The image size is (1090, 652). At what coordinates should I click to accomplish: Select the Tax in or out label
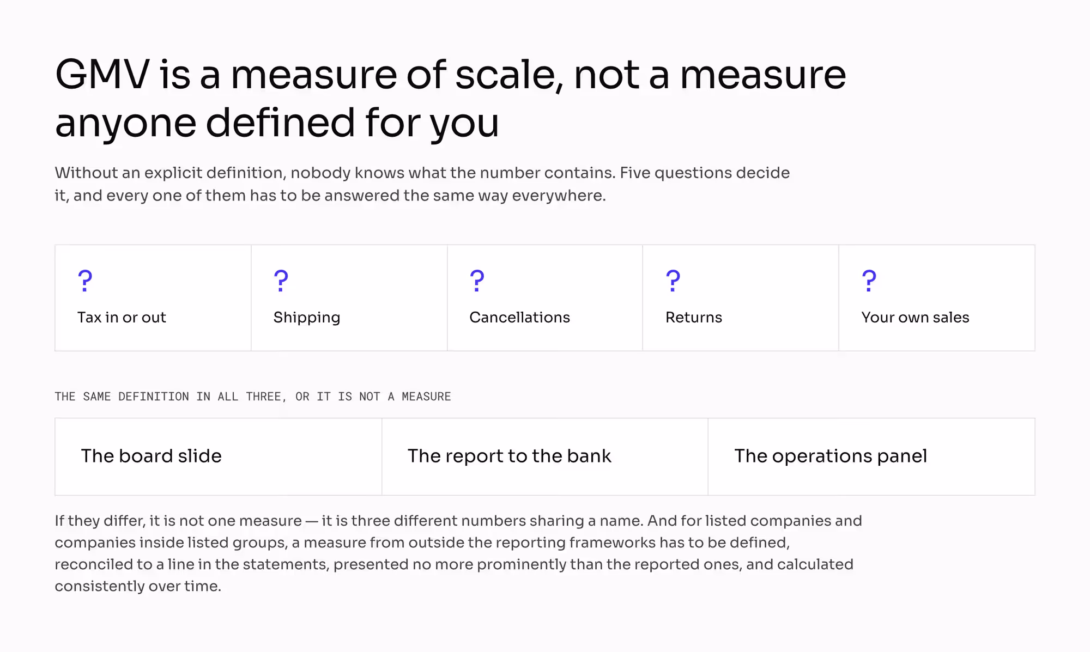tap(122, 318)
